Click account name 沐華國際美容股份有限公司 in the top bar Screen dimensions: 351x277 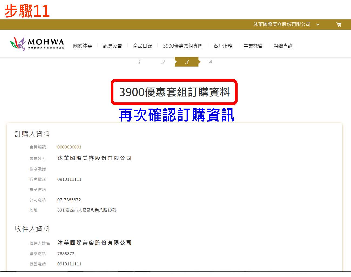[x=282, y=25]
